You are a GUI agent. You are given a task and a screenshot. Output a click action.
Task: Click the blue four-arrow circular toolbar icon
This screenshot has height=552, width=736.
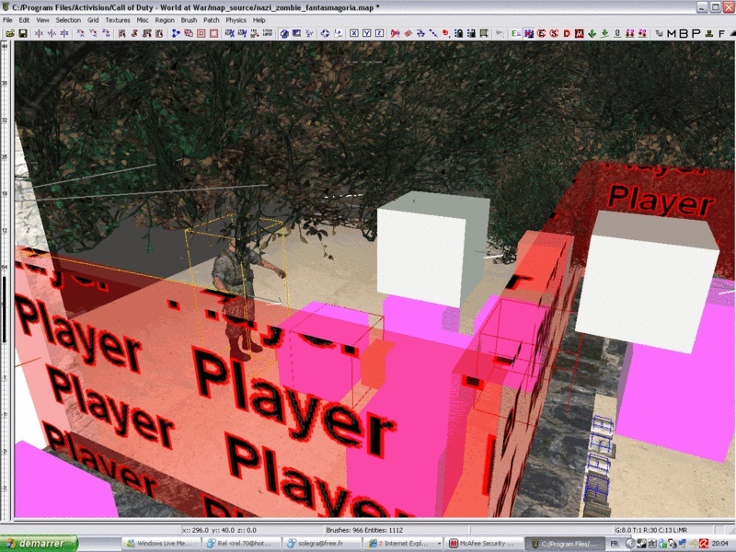325,33
